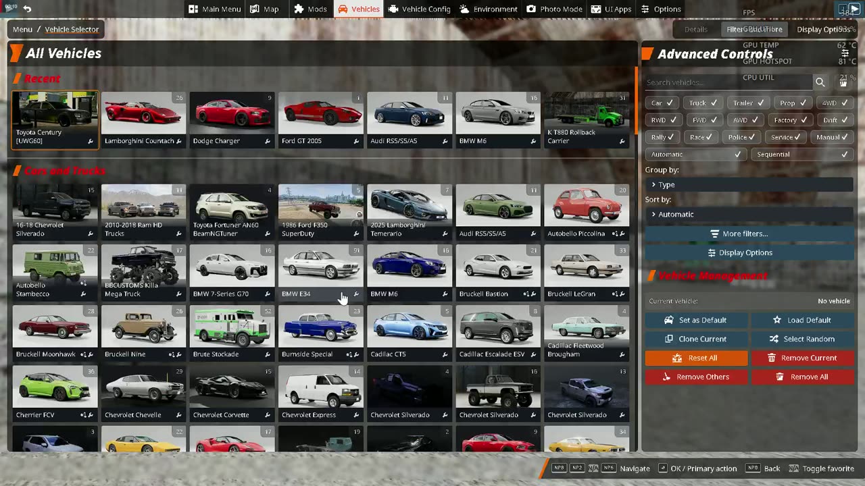This screenshot has width=865, height=486.
Task: Toggle the Drift filter checkbox
Action: [x=835, y=120]
